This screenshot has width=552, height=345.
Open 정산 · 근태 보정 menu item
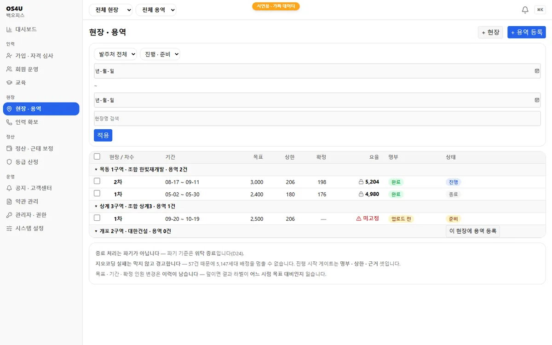(x=41, y=149)
